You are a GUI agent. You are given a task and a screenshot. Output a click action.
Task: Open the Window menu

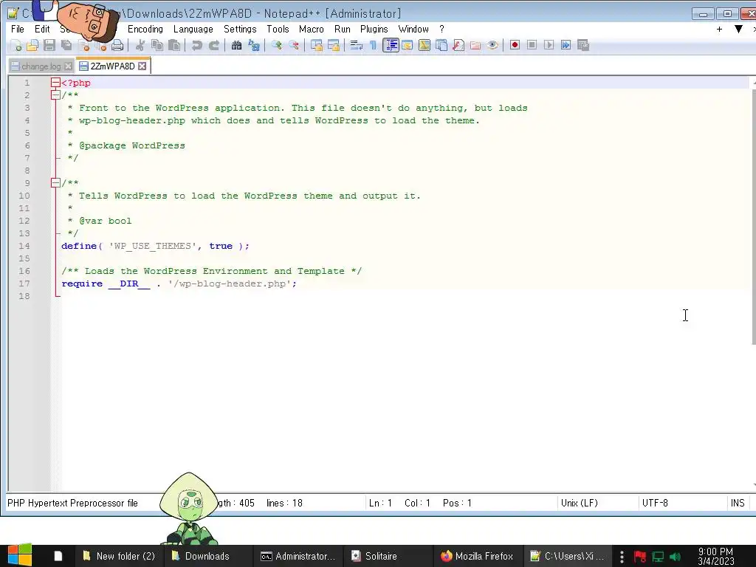(413, 30)
